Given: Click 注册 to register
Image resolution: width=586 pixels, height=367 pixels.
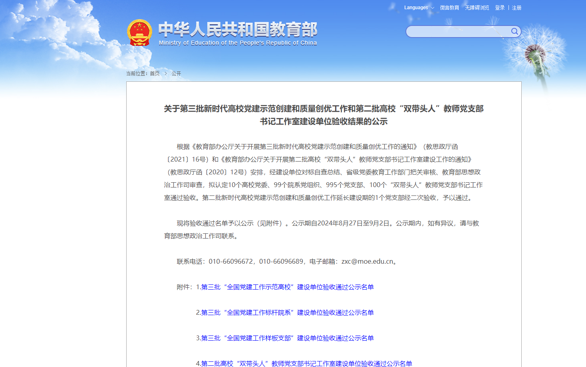Looking at the screenshot, I should [516, 8].
